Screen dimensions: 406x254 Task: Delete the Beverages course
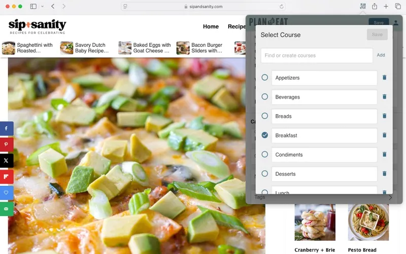(x=385, y=97)
